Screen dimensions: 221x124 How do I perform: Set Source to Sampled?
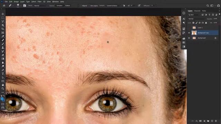point(59,6)
